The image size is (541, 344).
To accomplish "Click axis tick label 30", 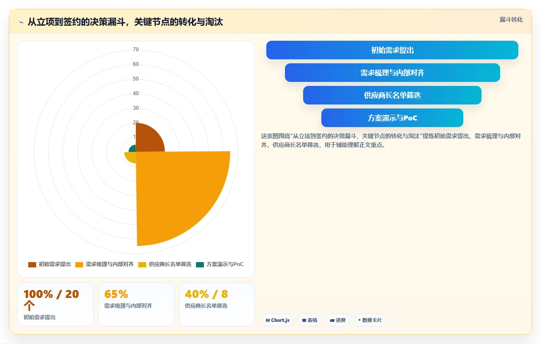I will (136, 108).
